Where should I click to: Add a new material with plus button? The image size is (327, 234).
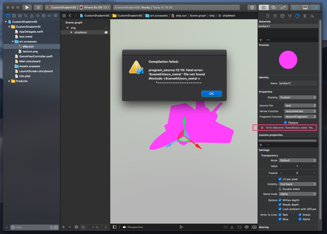(261, 40)
